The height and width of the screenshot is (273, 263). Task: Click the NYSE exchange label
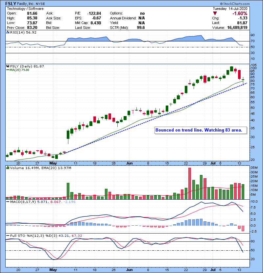coord(40,4)
